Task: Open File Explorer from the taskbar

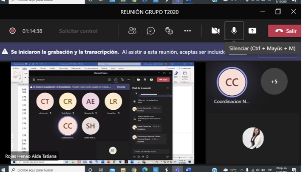Action: tap(123, 170)
